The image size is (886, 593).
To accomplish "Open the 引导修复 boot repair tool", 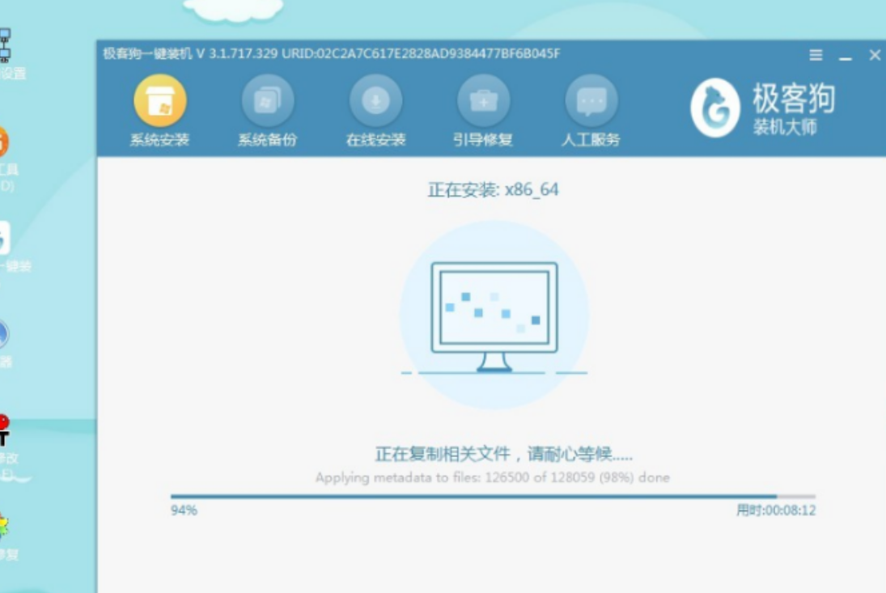I will 483,102.
